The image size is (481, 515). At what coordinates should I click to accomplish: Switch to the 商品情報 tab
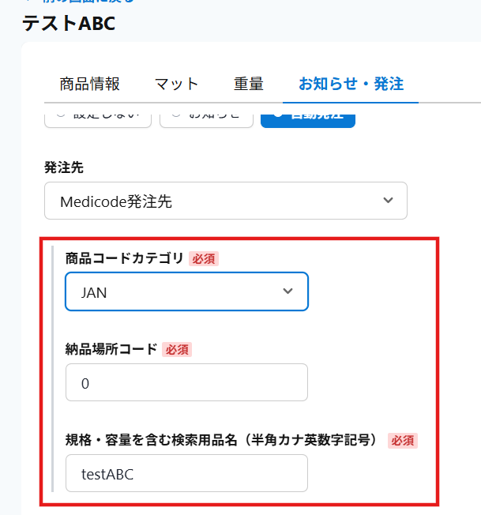(90, 84)
